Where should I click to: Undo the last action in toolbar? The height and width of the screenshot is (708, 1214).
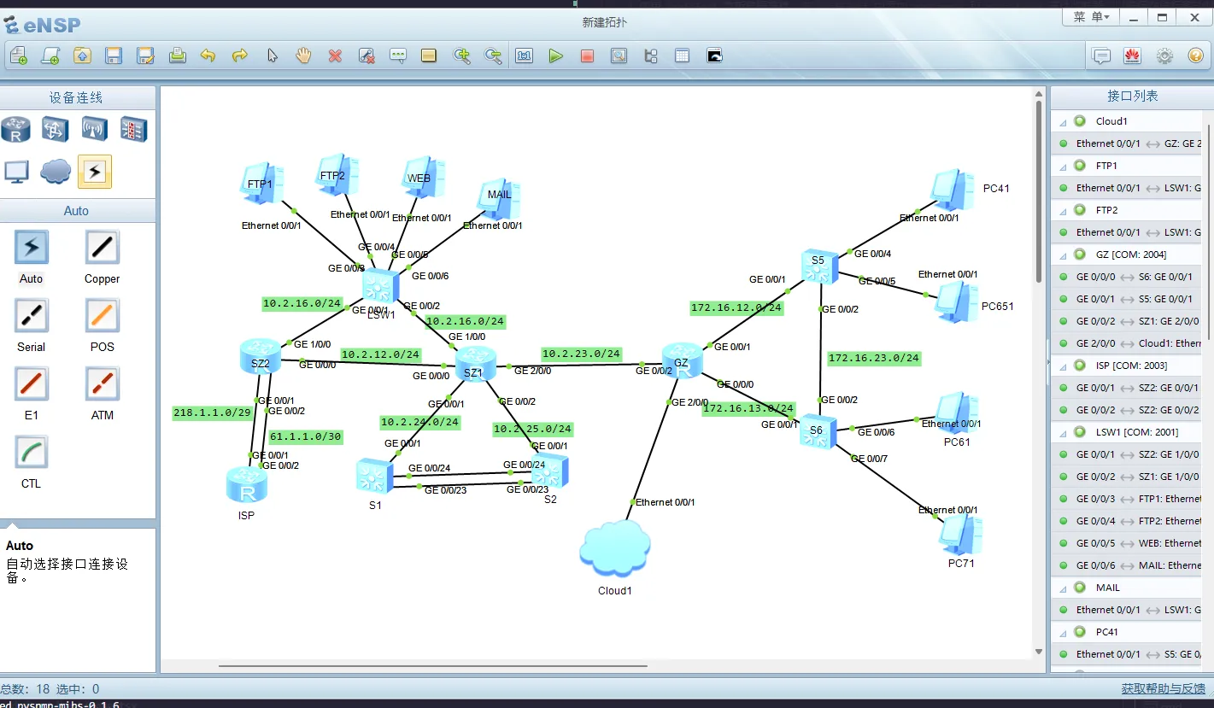click(x=208, y=56)
